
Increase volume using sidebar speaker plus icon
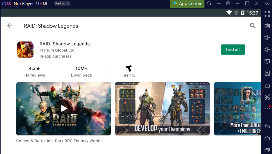click(x=267, y=38)
